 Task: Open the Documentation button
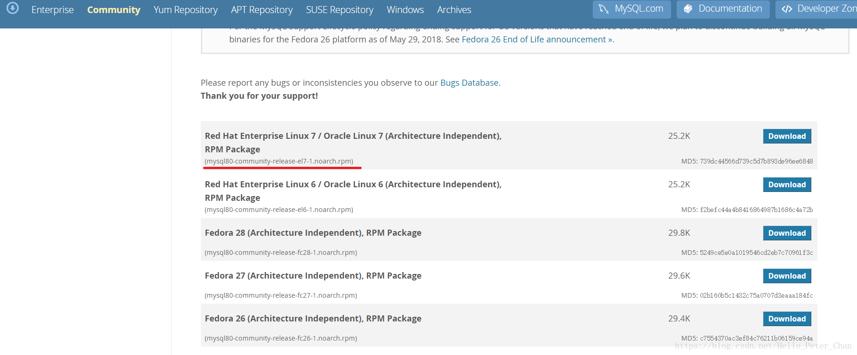723,9
